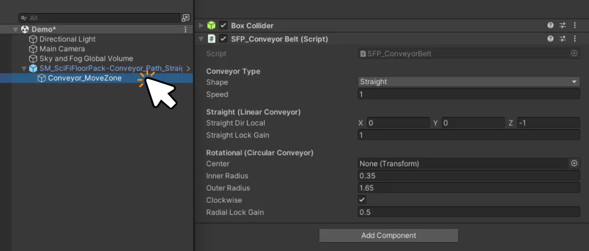This screenshot has width=589, height=251.
Task: Collapse the SFP_Conveyor Belt component
Action: click(x=201, y=39)
